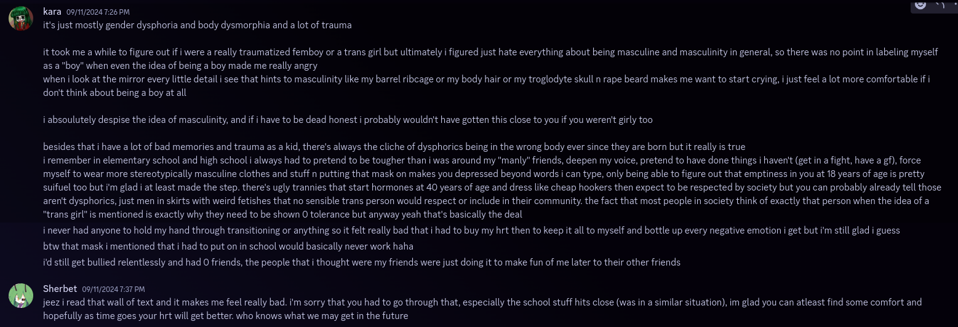
Task: Click Sherbet's line "hopefully as time goes"
Action: (226, 316)
